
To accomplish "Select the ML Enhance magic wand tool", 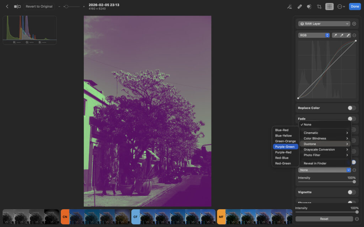I will pos(290,6).
